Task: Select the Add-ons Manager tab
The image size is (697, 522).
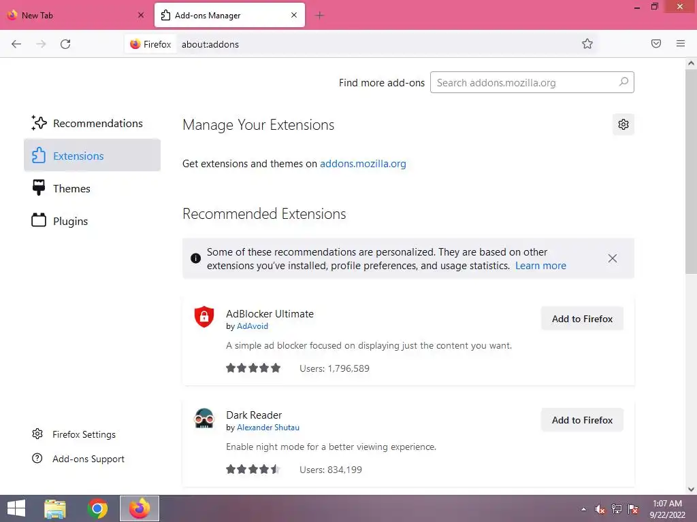Action: pos(229,15)
